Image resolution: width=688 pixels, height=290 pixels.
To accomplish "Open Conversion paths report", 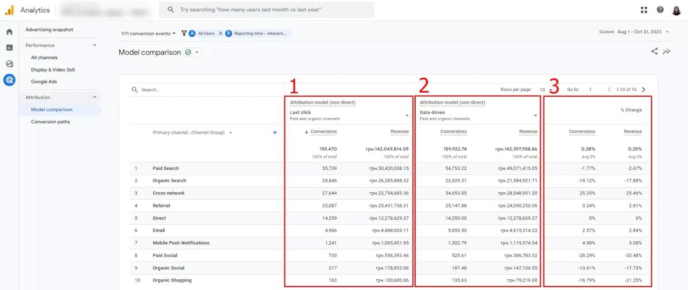I will [50, 122].
